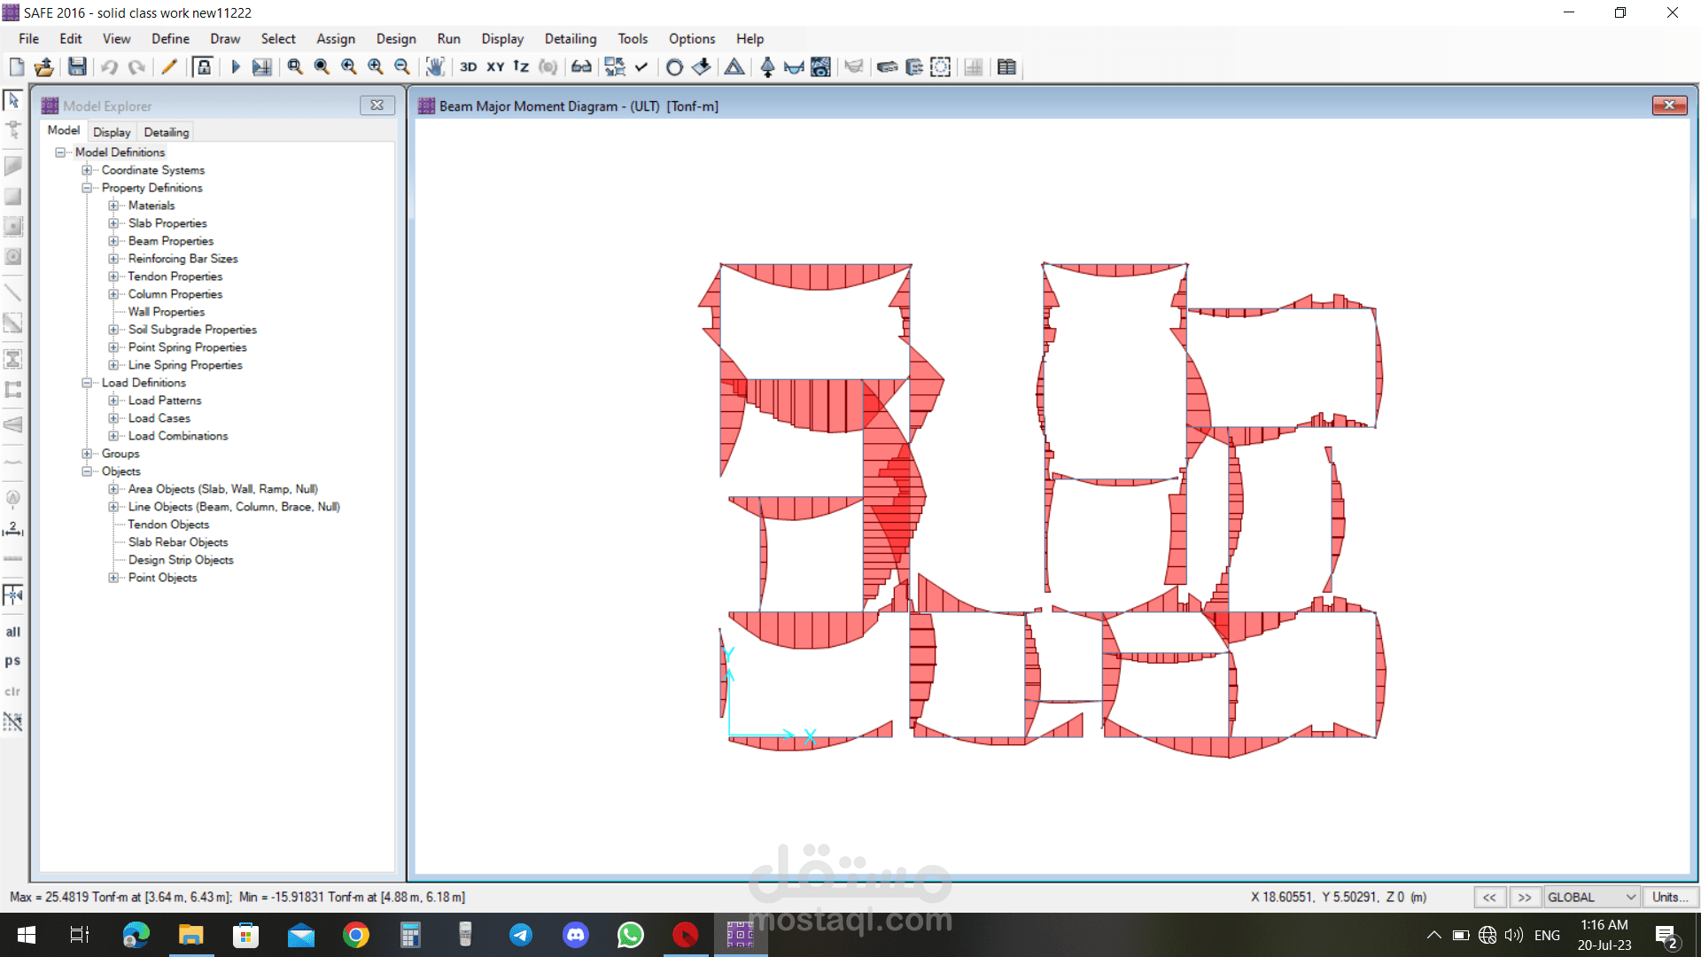Image resolution: width=1701 pixels, height=957 pixels.
Task: Click the << previous button in status bar
Action: click(1489, 897)
